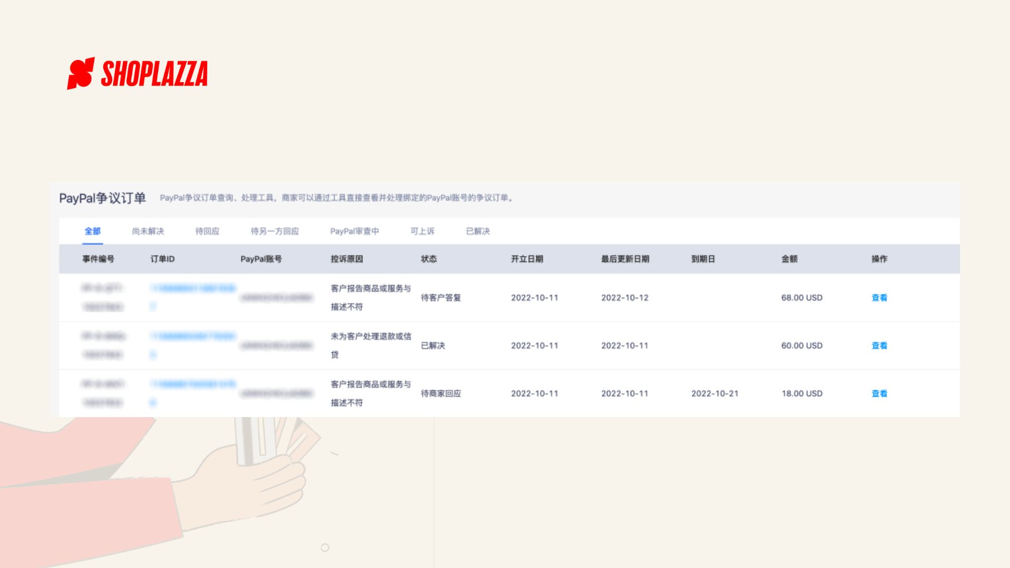
Task: Click complaint reason text in the 68.00 USD row
Action: pos(371,297)
